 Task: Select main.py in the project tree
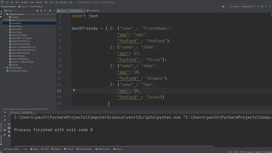pyautogui.click(x=14, y=65)
